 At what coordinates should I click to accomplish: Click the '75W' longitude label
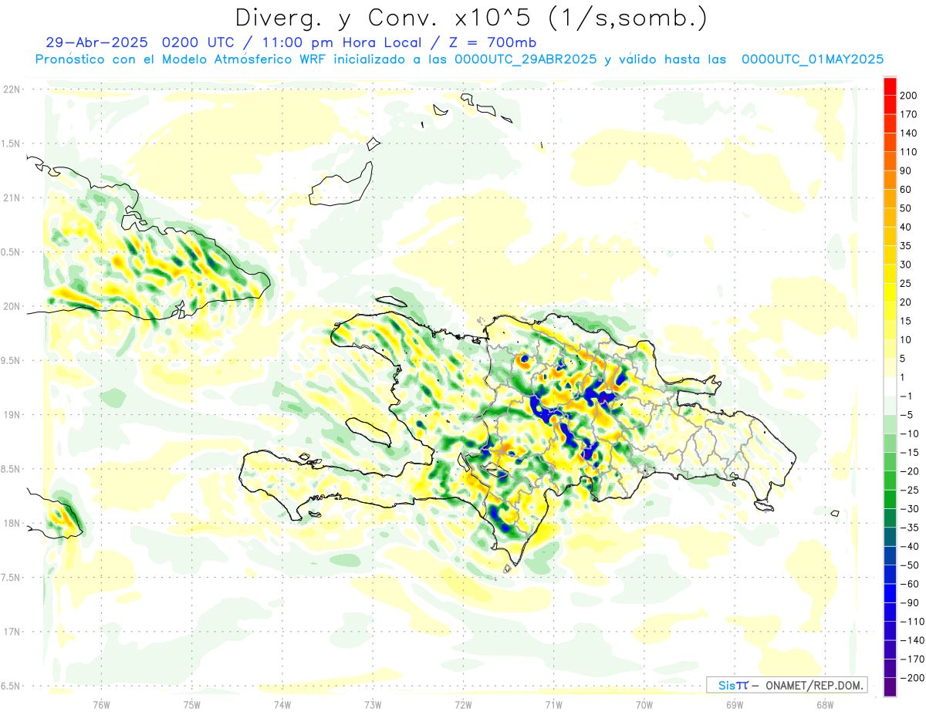[x=192, y=705]
